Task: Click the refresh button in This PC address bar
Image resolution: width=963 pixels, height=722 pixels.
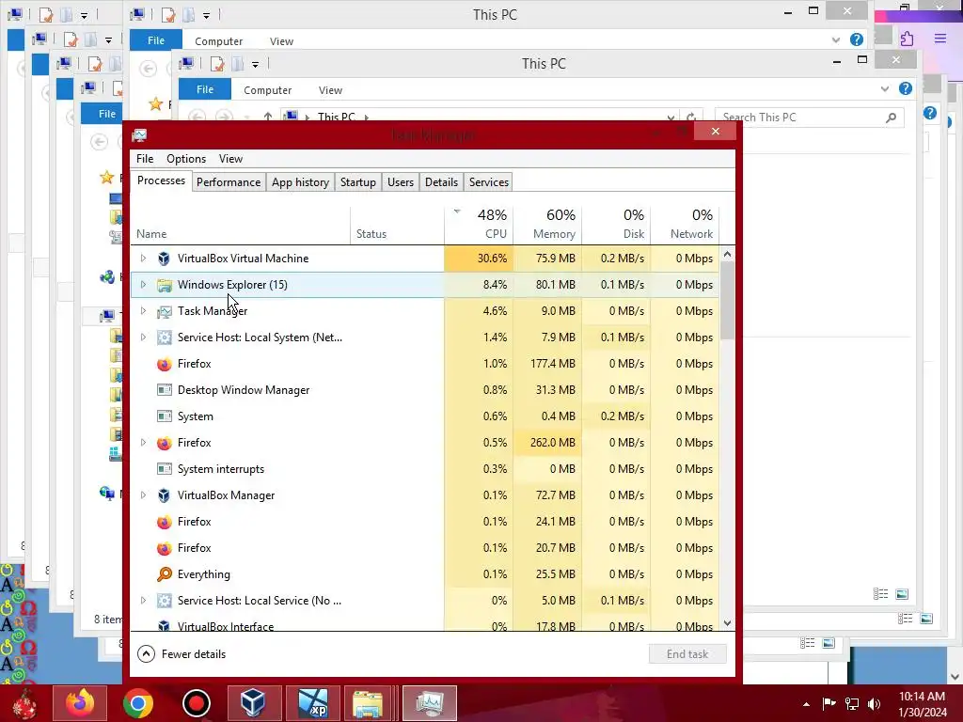Action: [x=691, y=117]
